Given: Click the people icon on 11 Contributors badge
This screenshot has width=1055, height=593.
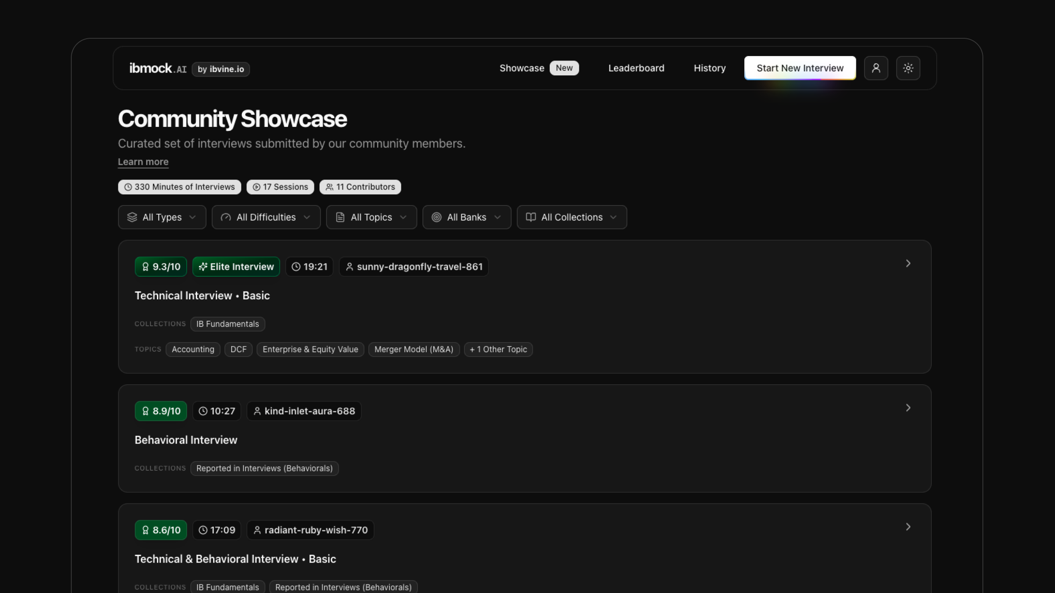Looking at the screenshot, I should click(329, 187).
